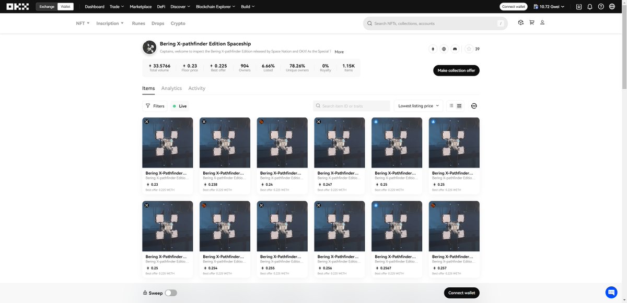The height and width of the screenshot is (303, 627).
Task: Expand the Inscription submenu
Action: 110,23
